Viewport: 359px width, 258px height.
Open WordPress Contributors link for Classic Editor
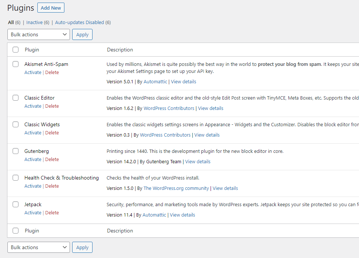click(x=169, y=108)
